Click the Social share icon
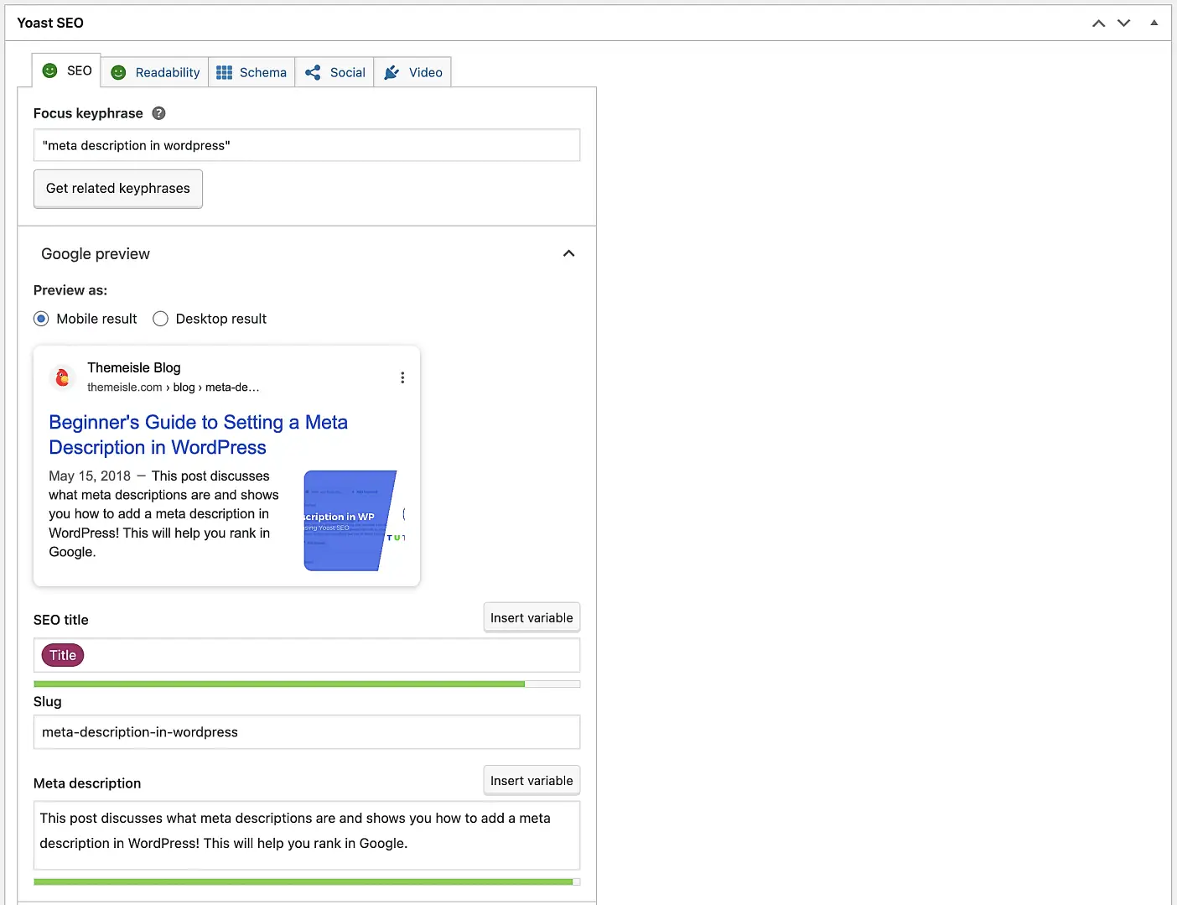The width and height of the screenshot is (1177, 905). point(313,72)
